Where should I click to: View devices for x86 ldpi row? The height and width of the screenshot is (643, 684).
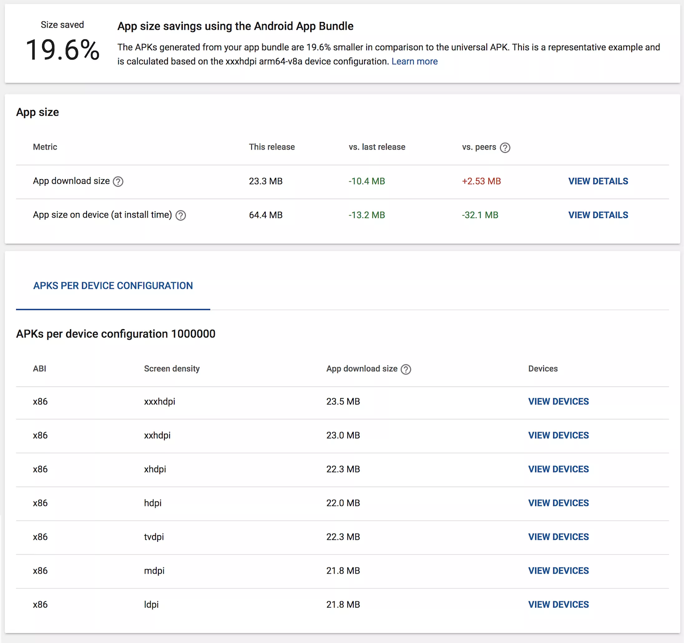(x=558, y=604)
